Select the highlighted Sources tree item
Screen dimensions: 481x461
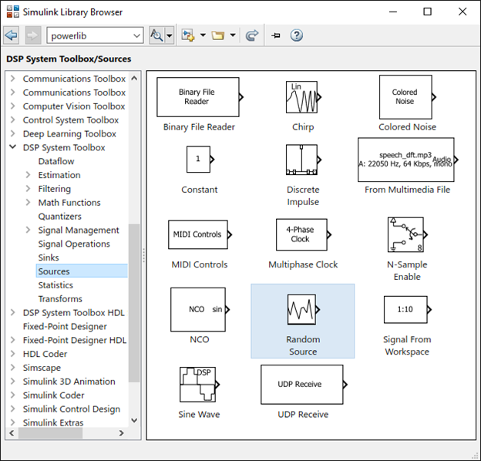click(x=82, y=271)
